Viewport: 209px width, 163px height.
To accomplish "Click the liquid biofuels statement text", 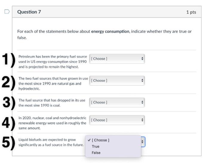I will (51, 142).
